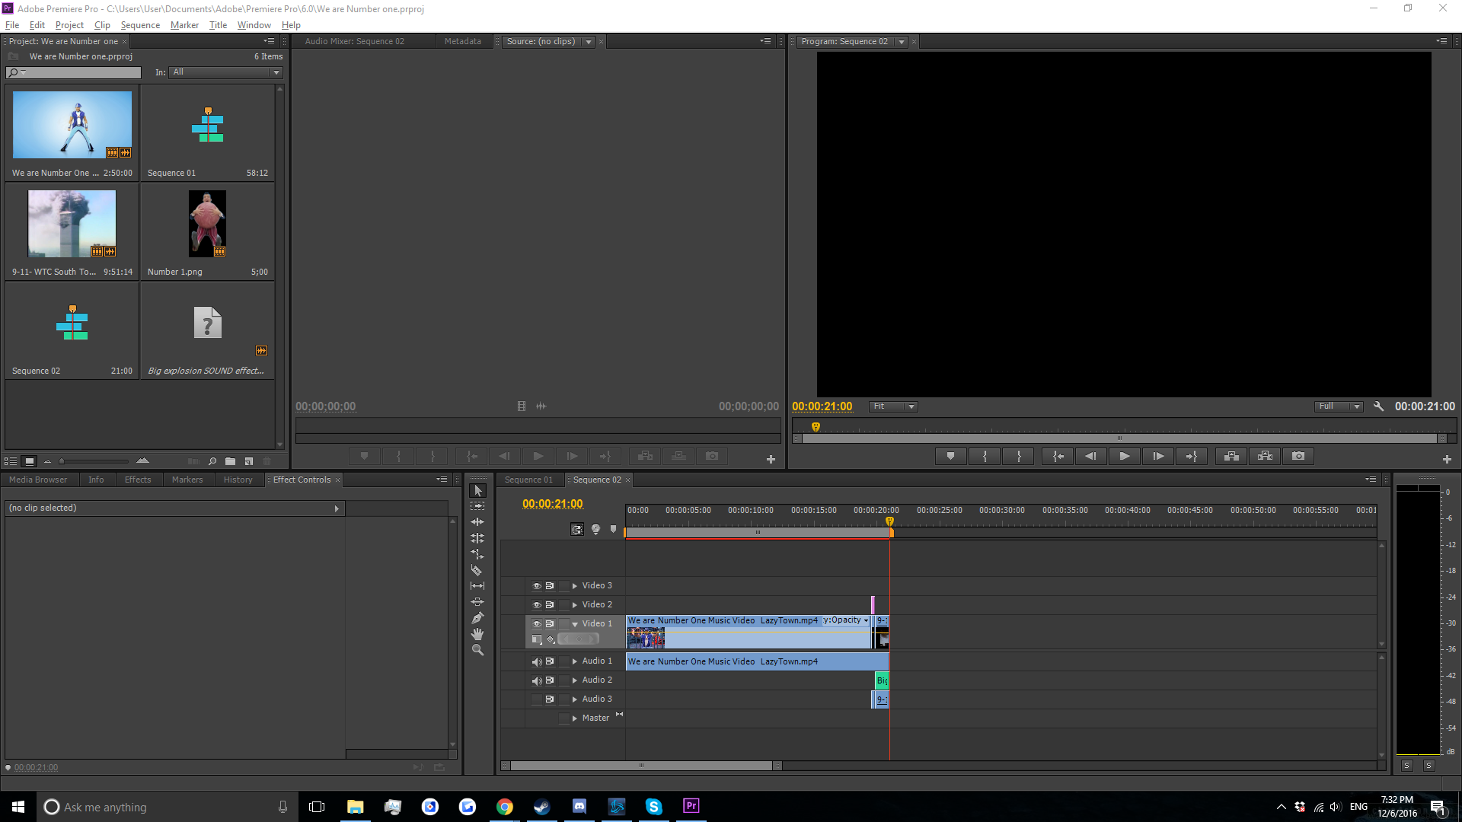Click the Extract button in Program monitor

[1265, 456]
